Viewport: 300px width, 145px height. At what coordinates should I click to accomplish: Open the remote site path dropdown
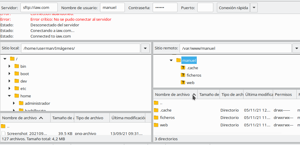click(x=296, y=48)
